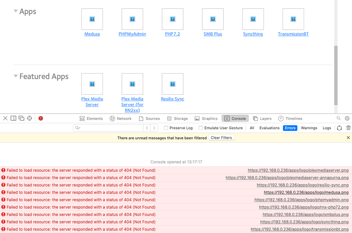This screenshot has height=233, width=352.
Task: Dismiss the filtered messages banner
Action: point(348,138)
